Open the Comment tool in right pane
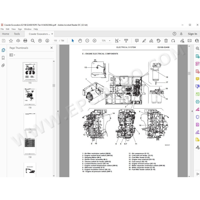This screenshot has width=200, height=200. tap(197, 79)
